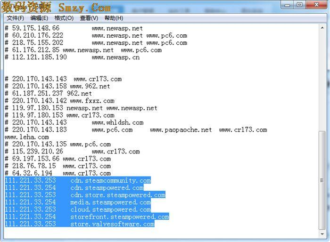Click the 69.197.153.66 line

coord(58,159)
